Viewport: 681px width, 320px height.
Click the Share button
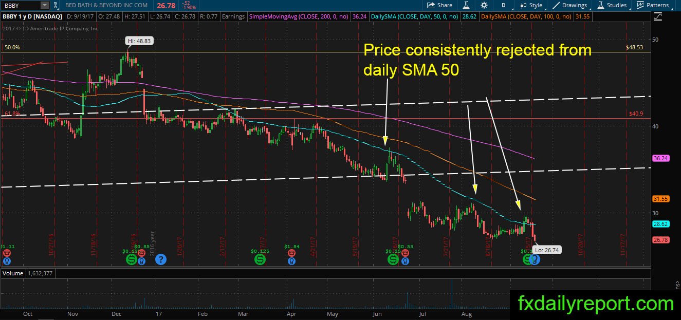439,5
